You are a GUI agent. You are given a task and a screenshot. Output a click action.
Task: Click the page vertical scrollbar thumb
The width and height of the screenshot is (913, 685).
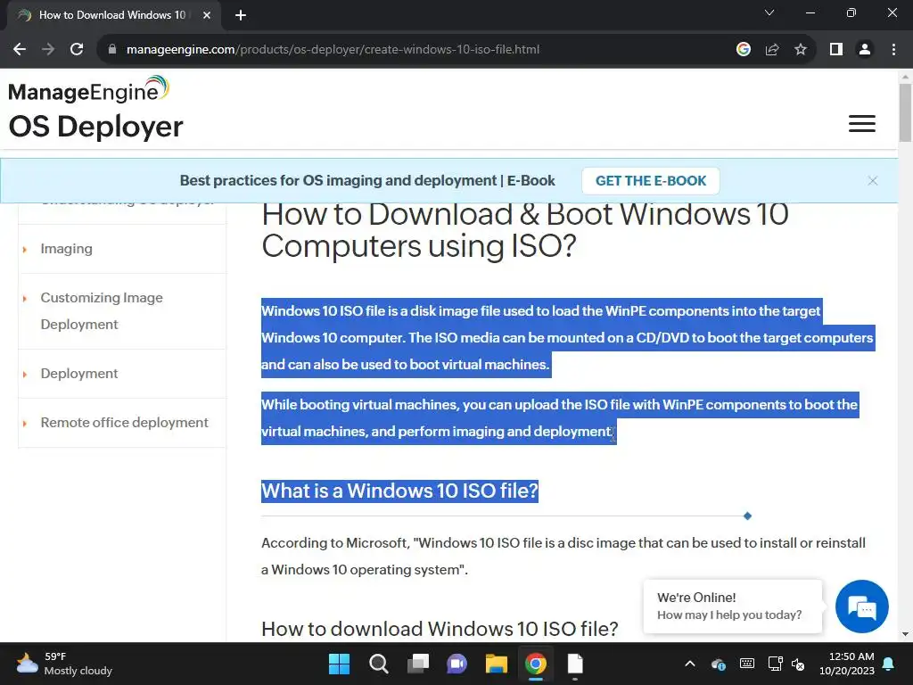pyautogui.click(x=905, y=112)
